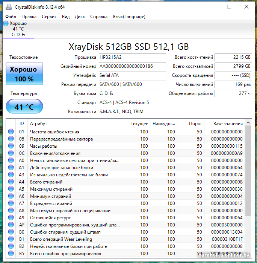Click the status orb for attribute AF
This screenshot has height=263, width=257.
point(11,225)
